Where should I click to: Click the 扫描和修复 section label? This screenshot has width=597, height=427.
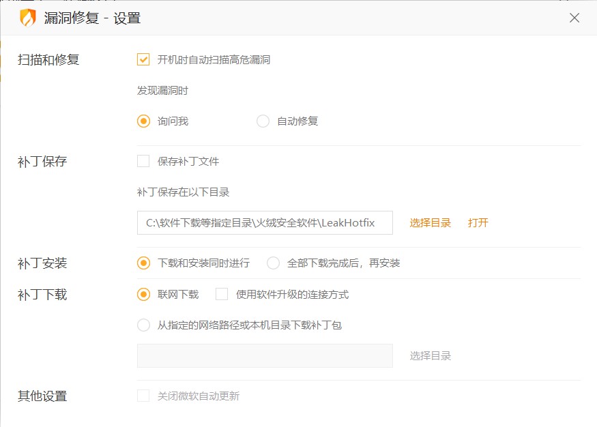click(x=48, y=59)
